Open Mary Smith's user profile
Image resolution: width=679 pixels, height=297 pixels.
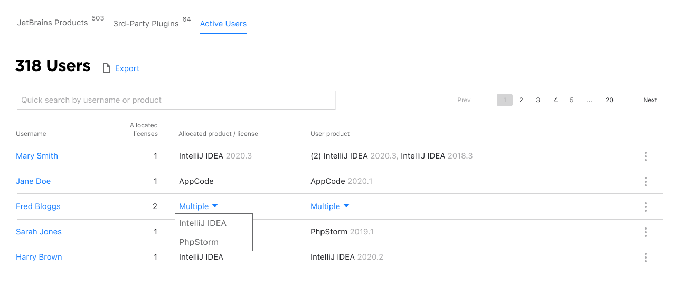(x=37, y=156)
